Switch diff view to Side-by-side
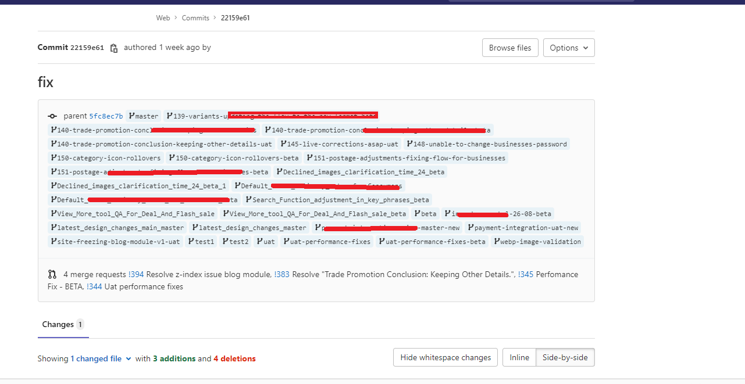 (565, 357)
